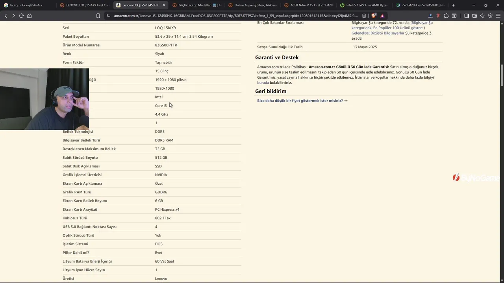Switch to the laptop Google search tab

pos(26,5)
